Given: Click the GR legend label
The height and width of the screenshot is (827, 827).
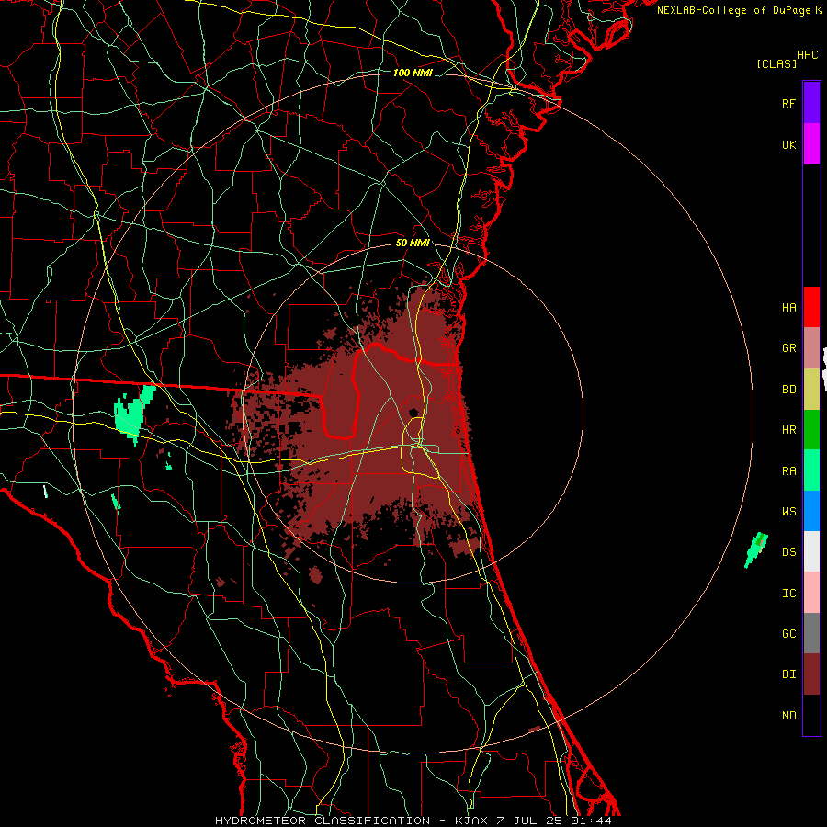Looking at the screenshot, I should pos(789,348).
